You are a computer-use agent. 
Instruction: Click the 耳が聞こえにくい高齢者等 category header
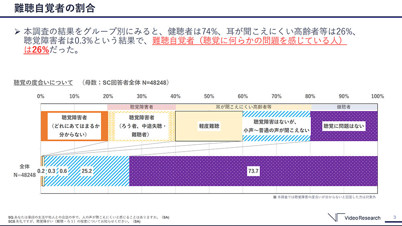(242, 107)
